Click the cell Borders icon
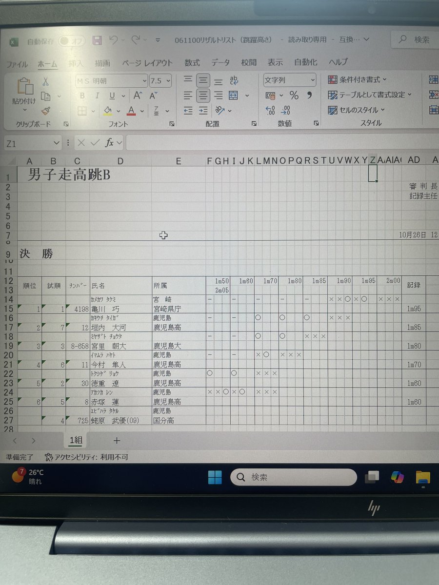The width and height of the screenshot is (439, 585). 82,111
